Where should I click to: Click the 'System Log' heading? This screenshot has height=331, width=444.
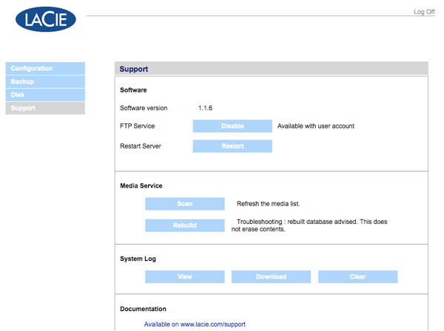[x=138, y=259]
